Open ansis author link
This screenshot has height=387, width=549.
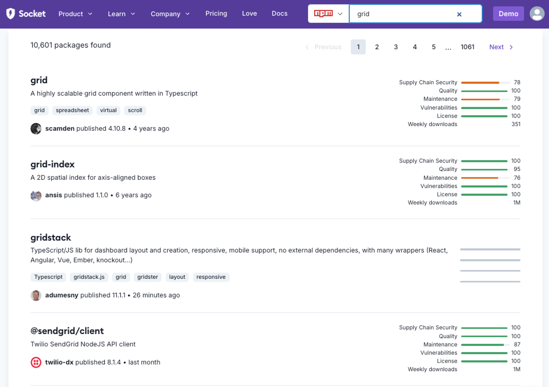54,195
